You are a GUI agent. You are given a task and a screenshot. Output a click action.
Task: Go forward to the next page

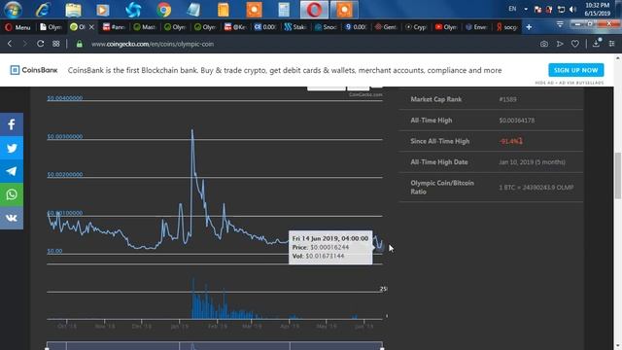click(x=24, y=44)
